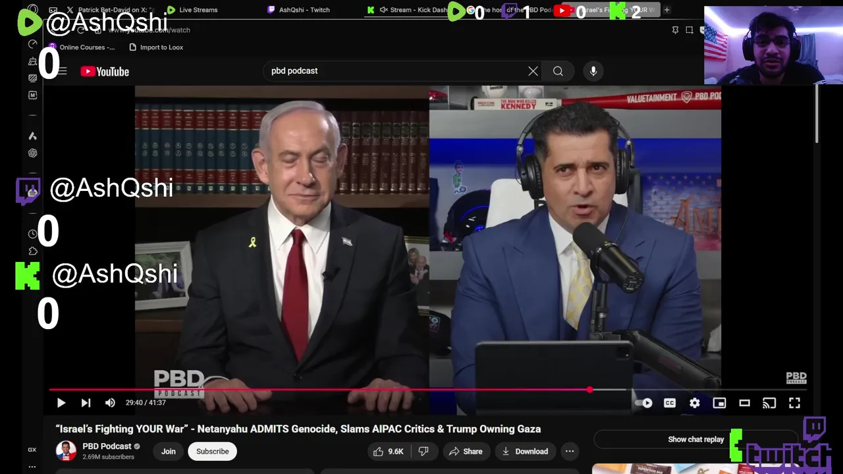The height and width of the screenshot is (474, 843).
Task: Open a new browser tab
Action: (666, 10)
